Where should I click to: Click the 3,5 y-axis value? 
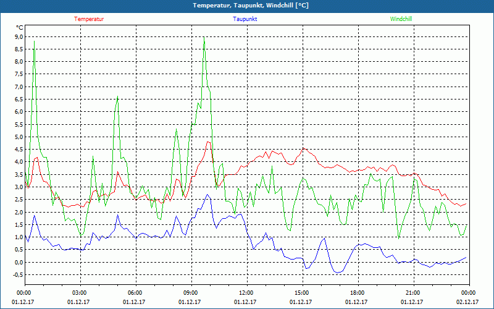pyautogui.click(x=19, y=174)
